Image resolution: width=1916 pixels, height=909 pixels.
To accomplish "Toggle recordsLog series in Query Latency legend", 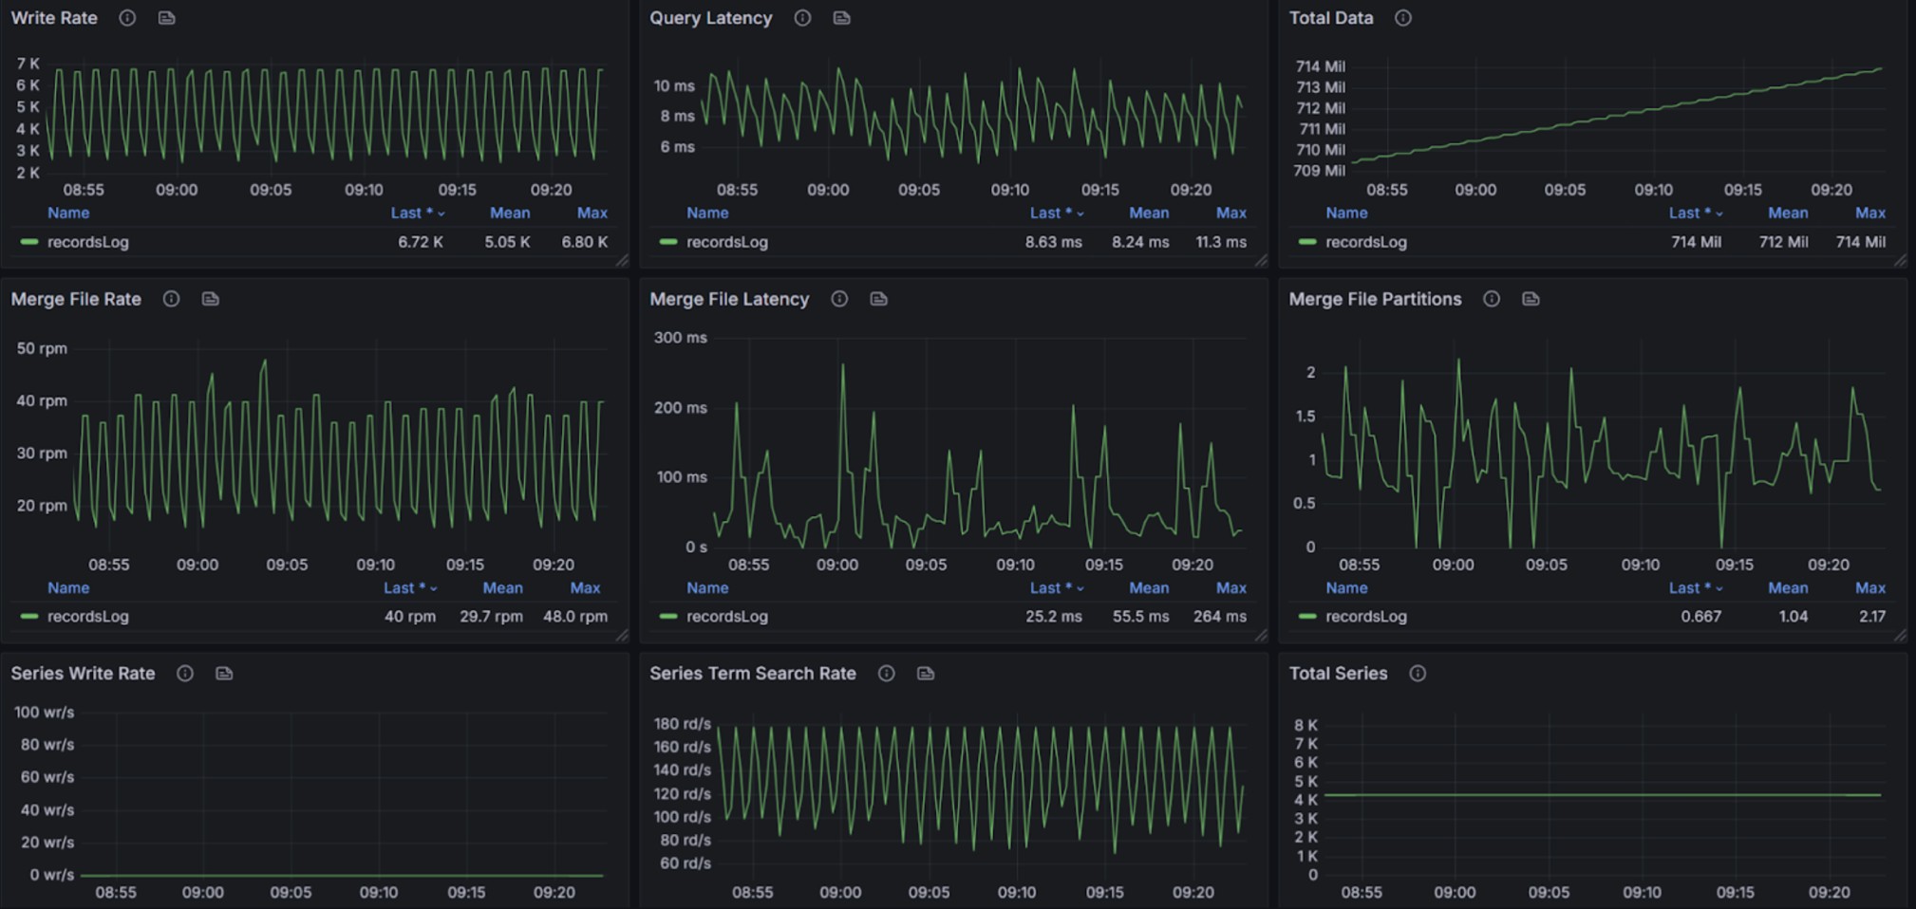I will pos(726,242).
